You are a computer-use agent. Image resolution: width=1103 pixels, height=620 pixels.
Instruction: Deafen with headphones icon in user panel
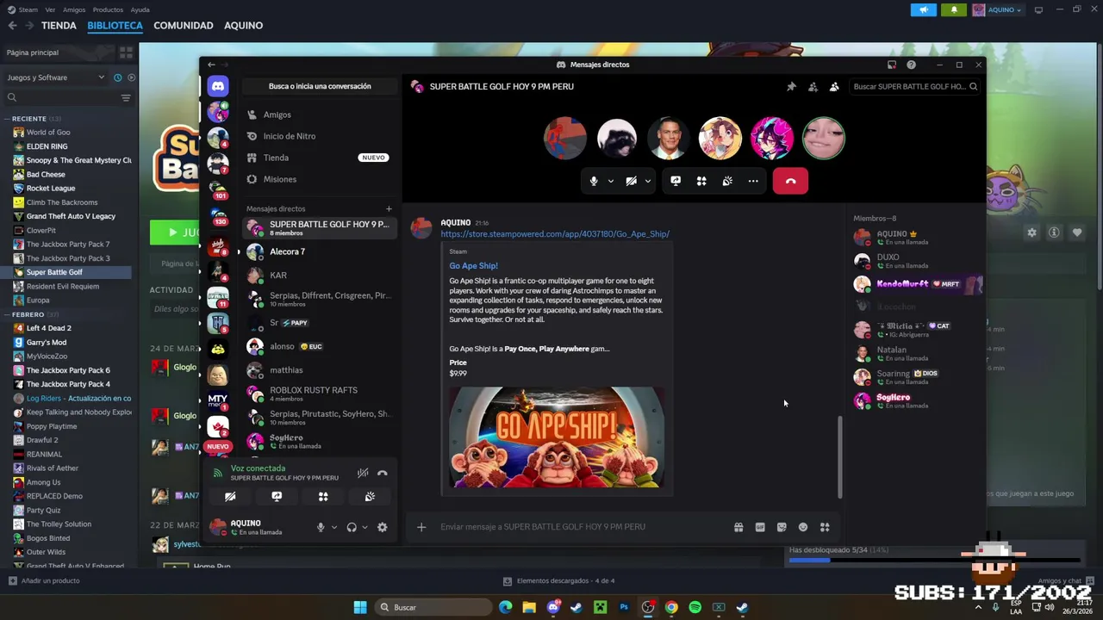(x=352, y=527)
